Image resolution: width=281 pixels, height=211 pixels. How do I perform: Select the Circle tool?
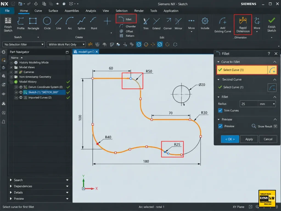(x=47, y=24)
